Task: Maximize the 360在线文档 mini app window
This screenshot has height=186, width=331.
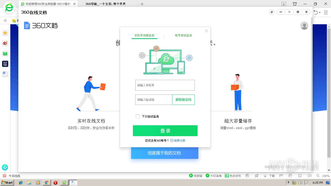Action: [x=298, y=12]
